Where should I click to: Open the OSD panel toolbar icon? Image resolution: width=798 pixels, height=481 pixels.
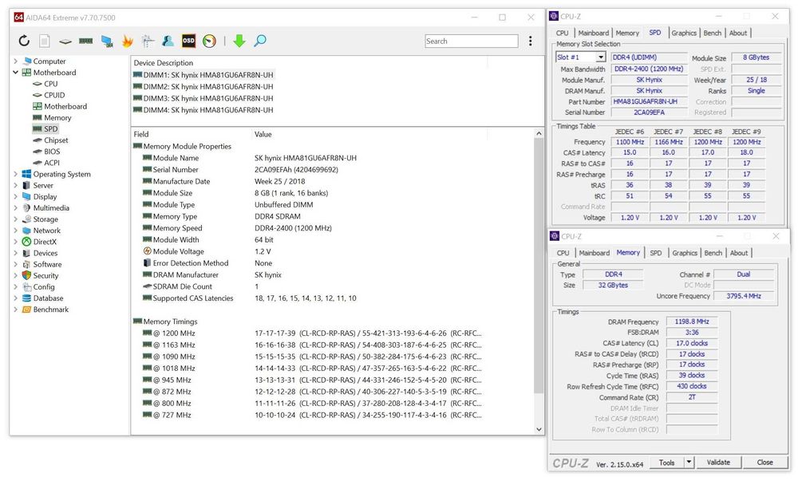[188, 41]
